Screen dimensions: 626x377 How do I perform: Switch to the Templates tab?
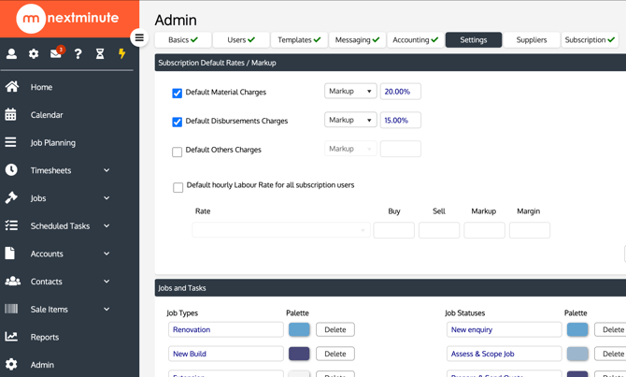[x=299, y=40]
